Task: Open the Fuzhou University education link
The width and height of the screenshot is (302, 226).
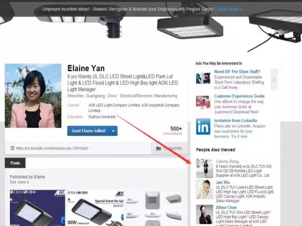Action: click(102, 117)
